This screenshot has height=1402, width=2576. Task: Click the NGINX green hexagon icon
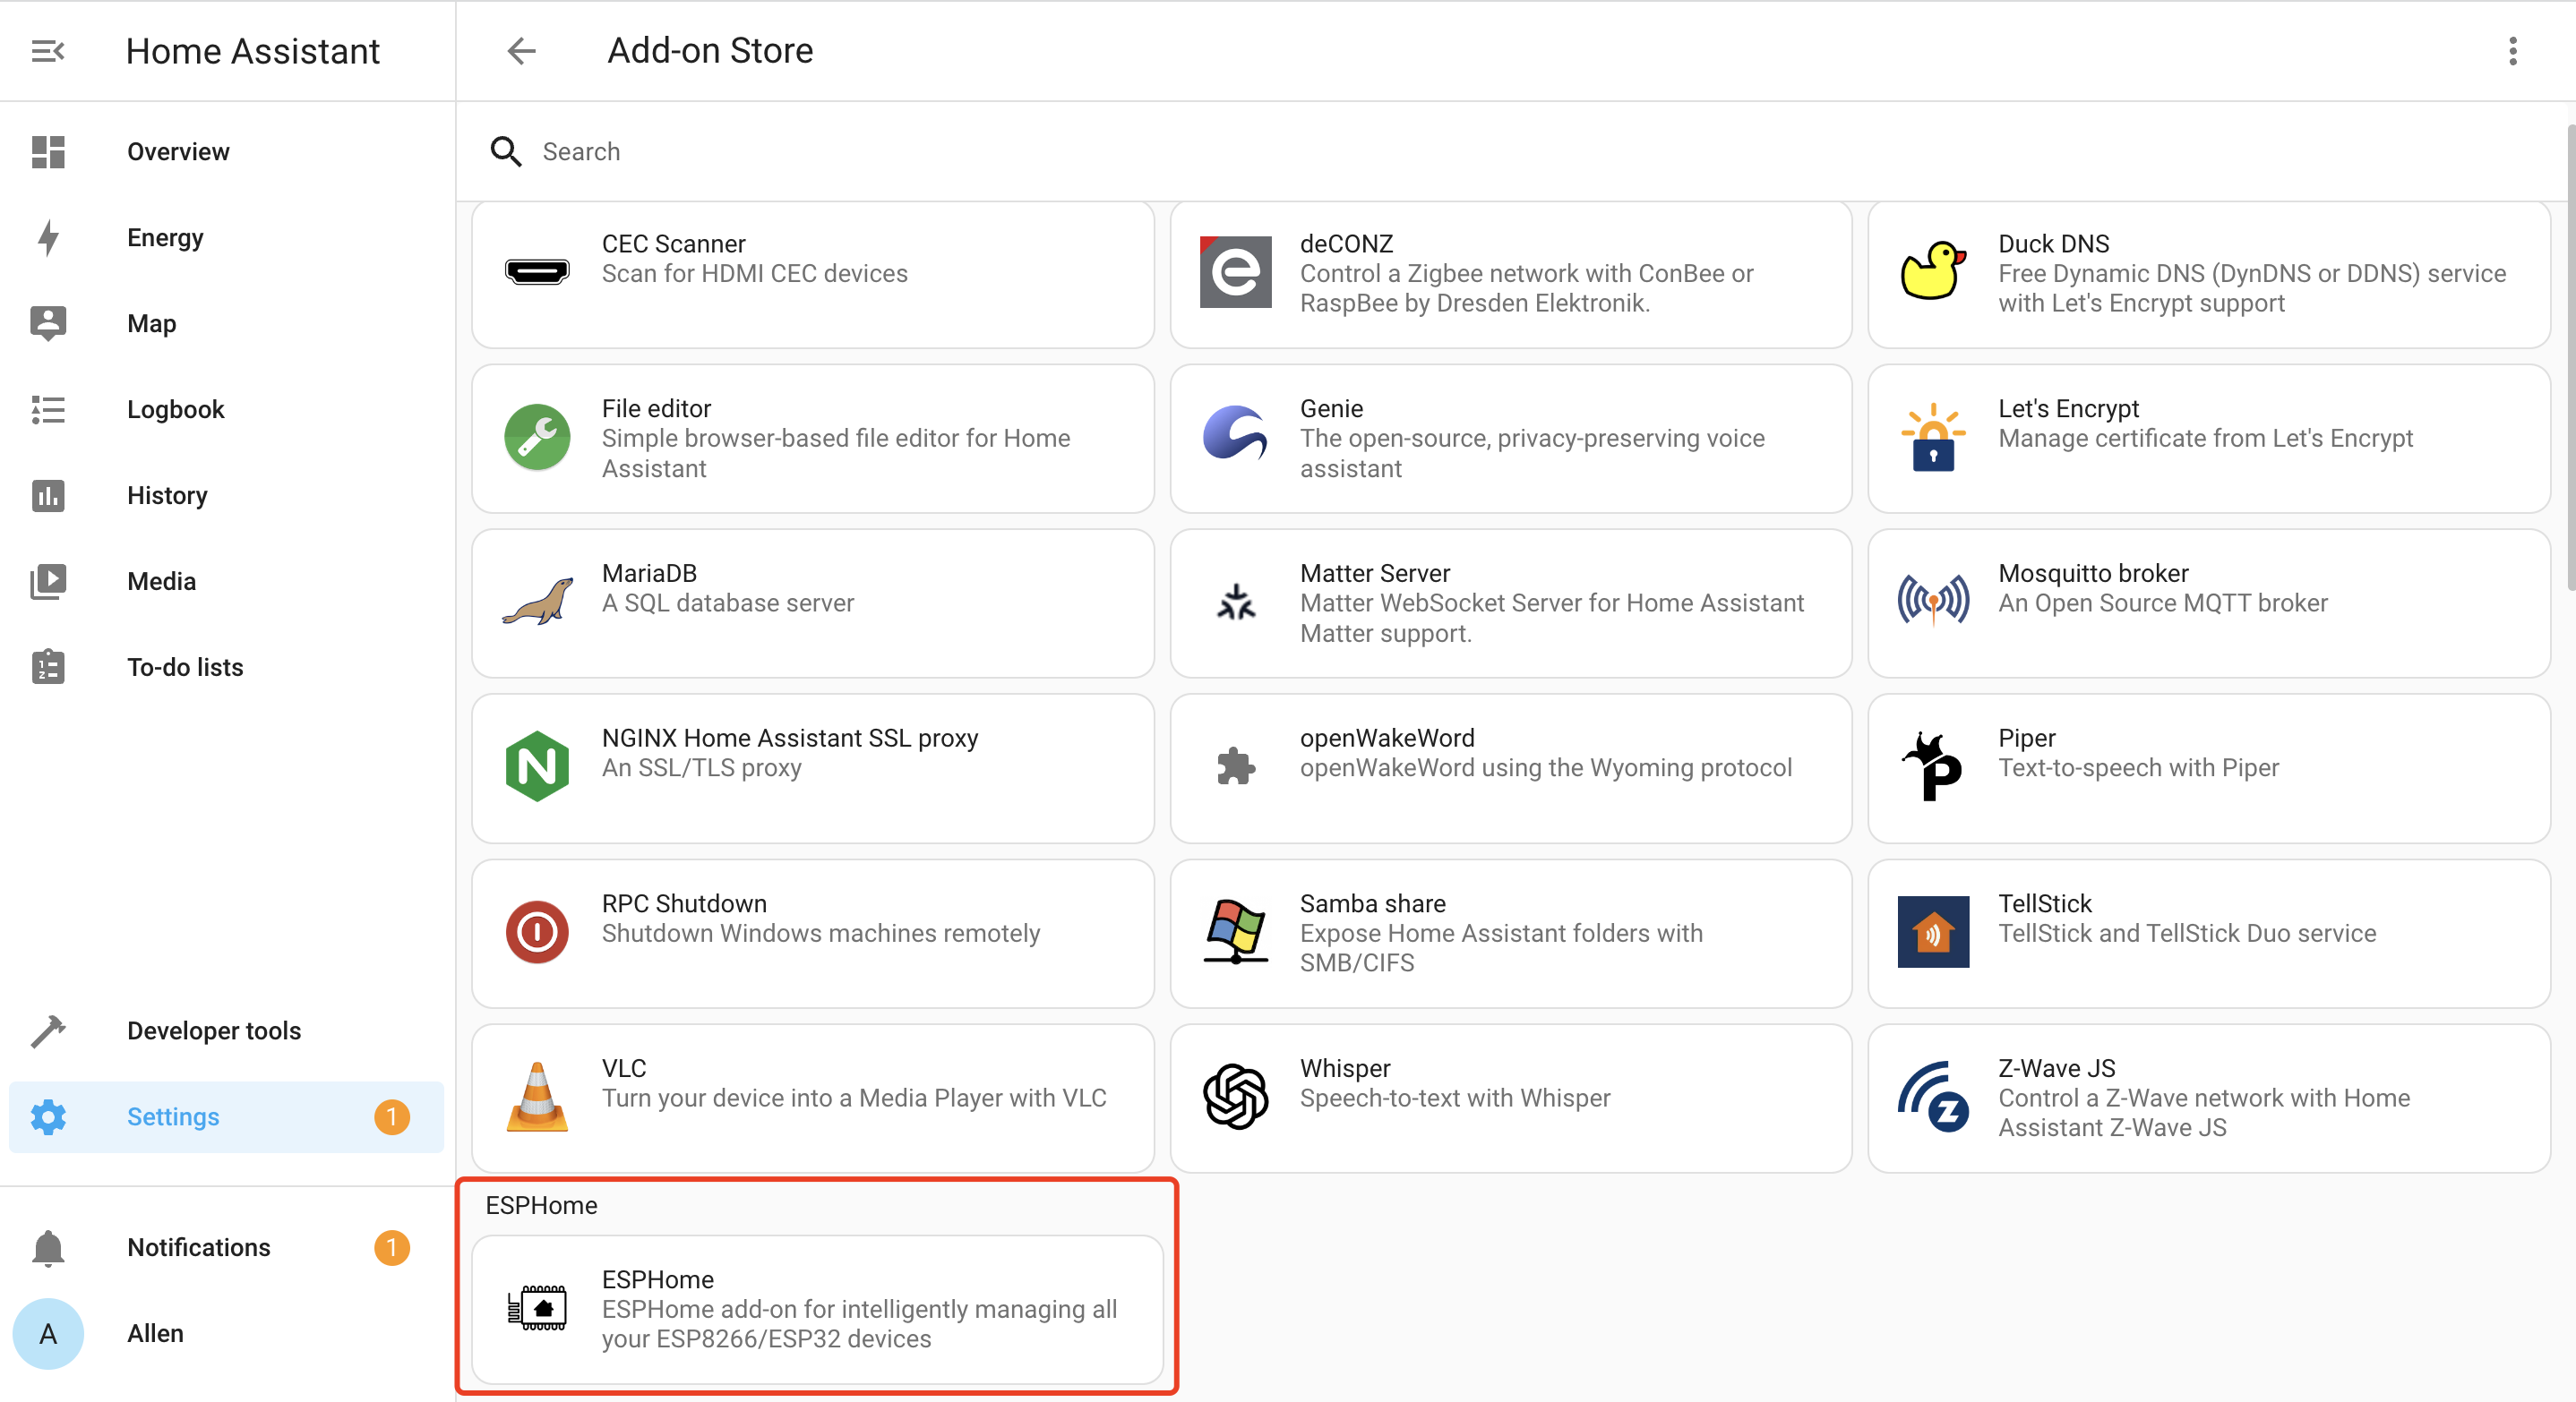(x=537, y=766)
